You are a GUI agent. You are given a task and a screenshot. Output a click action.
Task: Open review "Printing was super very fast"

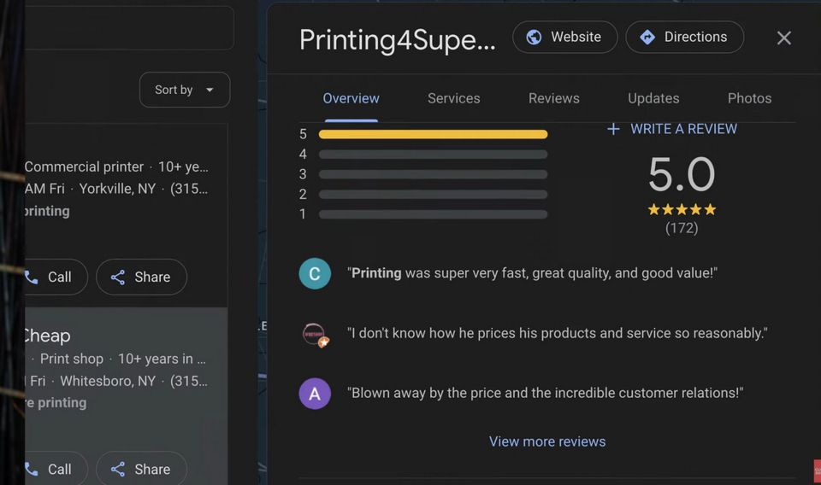tap(532, 273)
